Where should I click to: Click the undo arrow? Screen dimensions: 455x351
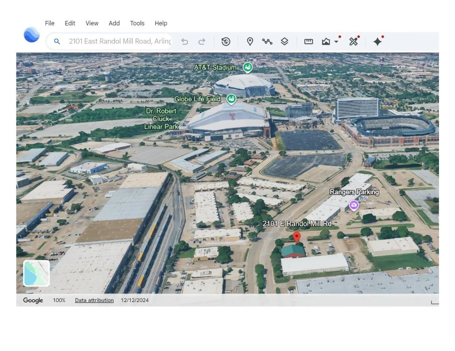click(184, 42)
